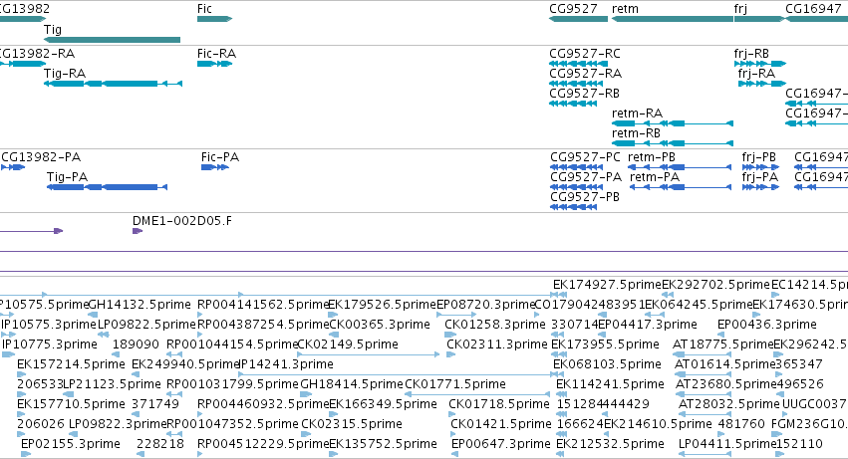This screenshot has width=848, height=459.
Task: Click the retm-PA protein label
Action: 655,177
